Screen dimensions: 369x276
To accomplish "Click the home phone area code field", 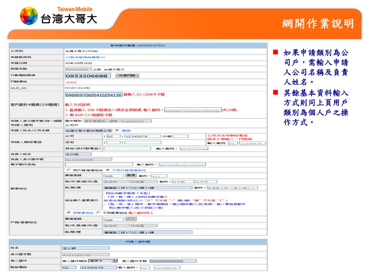I will (x=113, y=142).
